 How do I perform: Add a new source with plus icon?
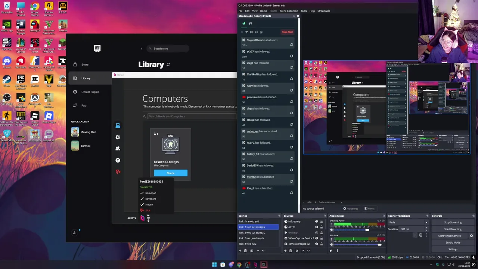(x=285, y=251)
